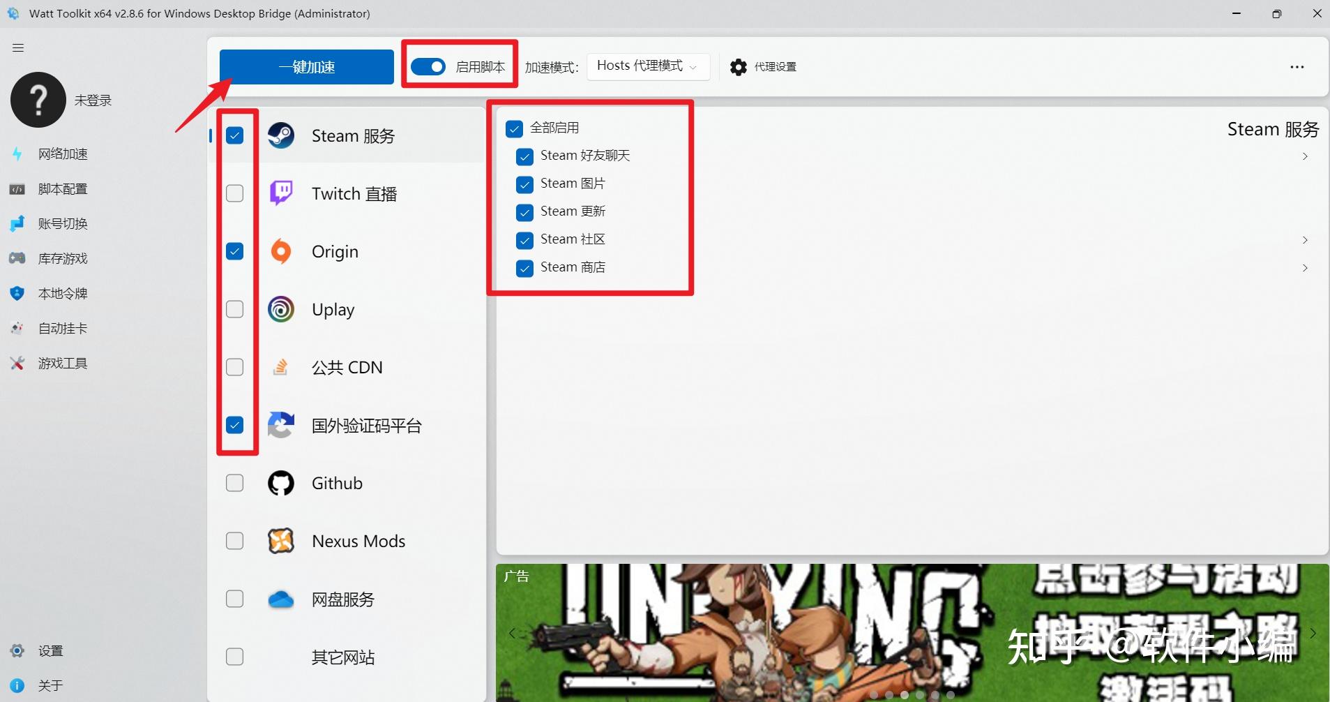
Task: Go to the next ad banner slide
Action: pos(1313,633)
